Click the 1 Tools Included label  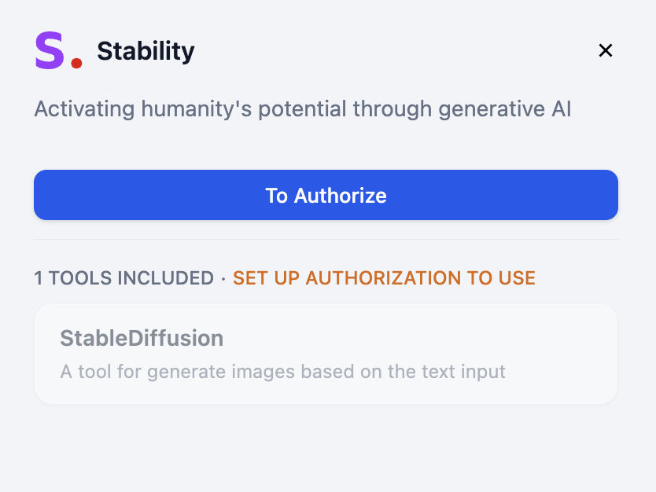(x=123, y=278)
